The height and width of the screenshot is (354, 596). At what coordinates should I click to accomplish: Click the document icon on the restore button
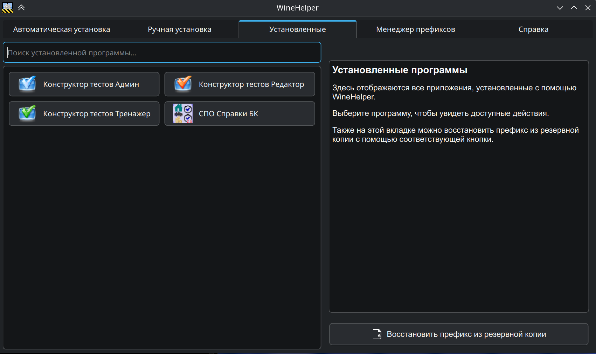click(377, 334)
